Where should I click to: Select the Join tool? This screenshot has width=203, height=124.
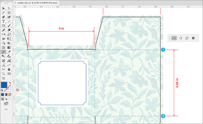click(9, 65)
